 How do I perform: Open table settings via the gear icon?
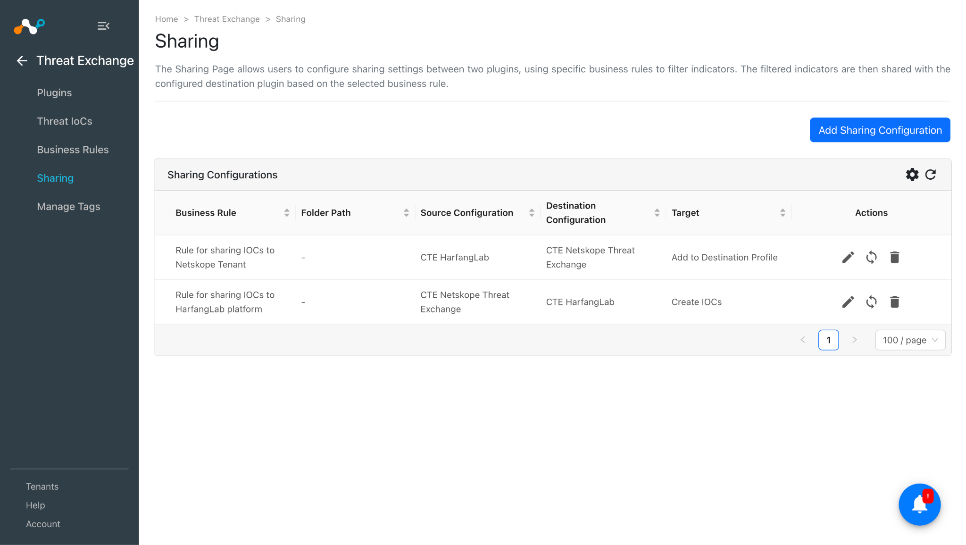[912, 175]
